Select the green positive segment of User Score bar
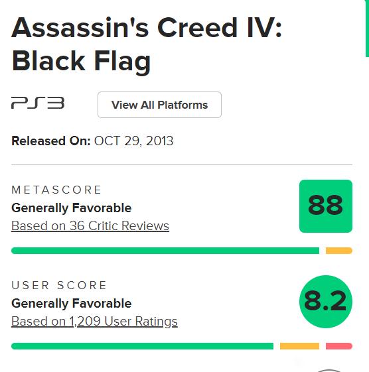 [142, 346]
